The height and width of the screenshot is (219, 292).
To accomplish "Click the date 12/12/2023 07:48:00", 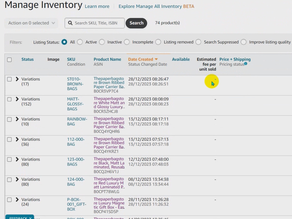I will coord(148,159).
